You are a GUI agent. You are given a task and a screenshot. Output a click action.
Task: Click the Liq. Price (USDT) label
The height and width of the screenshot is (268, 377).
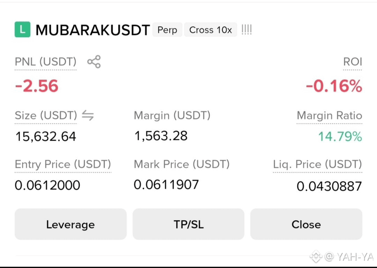317,164
